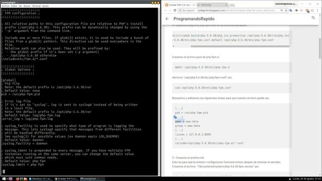
Task: Switch to the Instalar PHP 5.6 taskbar button
Action: click(x=66, y=179)
